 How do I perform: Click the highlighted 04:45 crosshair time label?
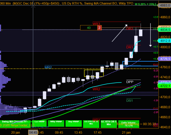tap(33, 132)
